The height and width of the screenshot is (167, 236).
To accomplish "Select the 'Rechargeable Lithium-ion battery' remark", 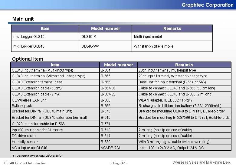I will coord(180,106).
